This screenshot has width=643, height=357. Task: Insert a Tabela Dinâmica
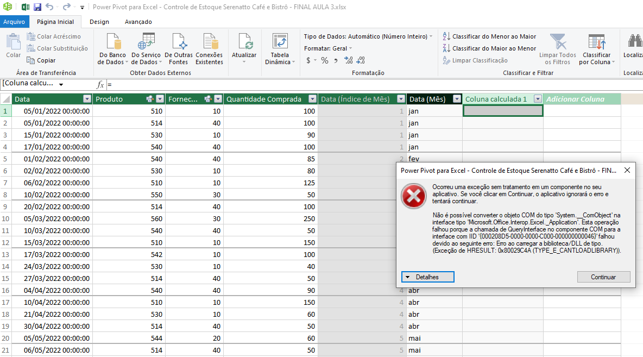click(x=280, y=49)
